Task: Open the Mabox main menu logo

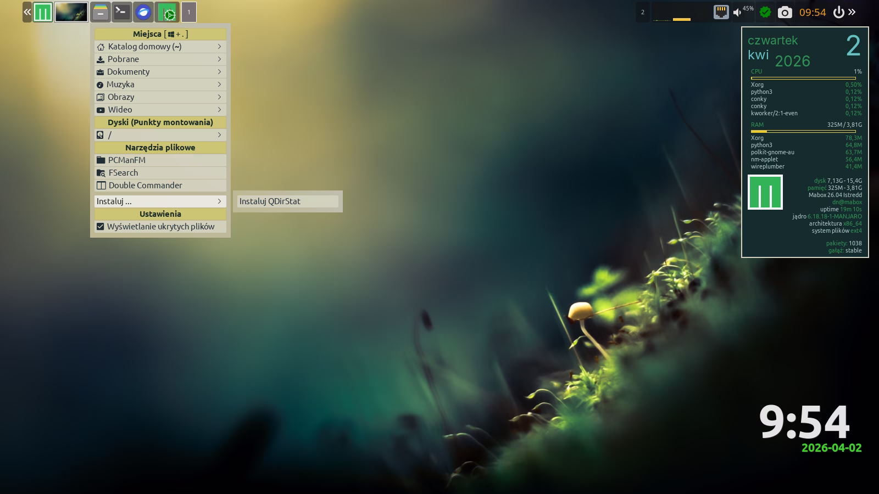Action: pyautogui.click(x=43, y=12)
